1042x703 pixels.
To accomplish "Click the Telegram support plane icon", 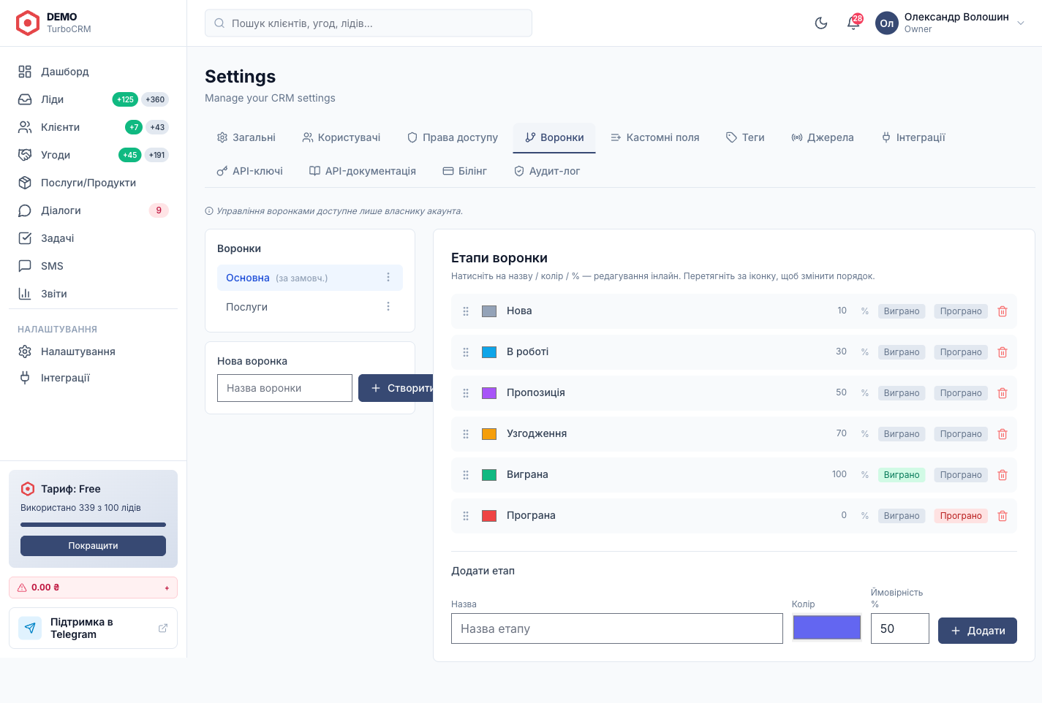I will point(30,628).
